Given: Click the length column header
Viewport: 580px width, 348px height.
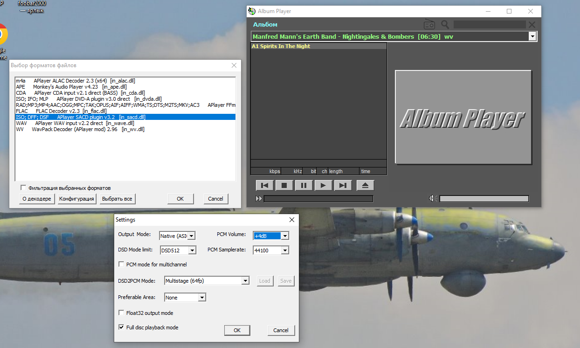Looking at the screenshot, I should (x=336, y=171).
